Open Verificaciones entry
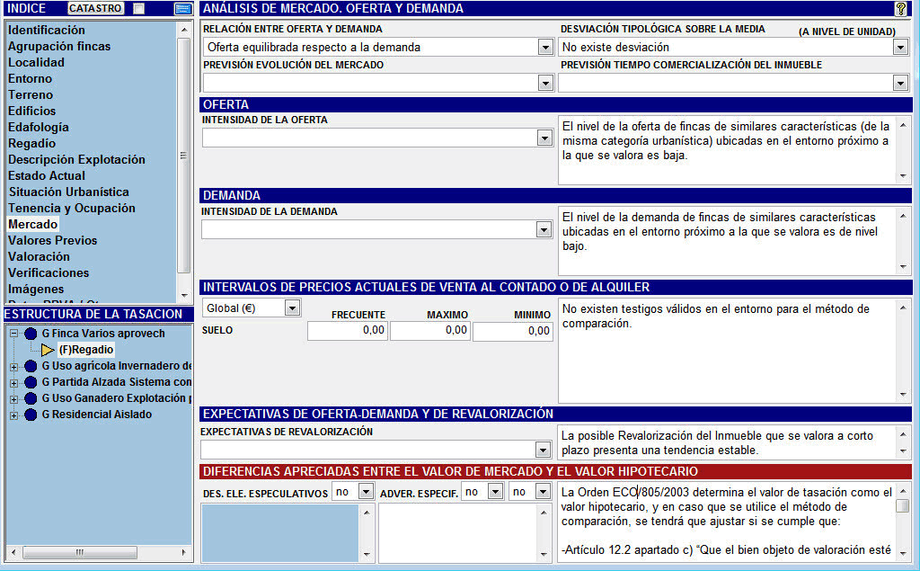Viewport: 920px width, 571px height. pos(49,272)
